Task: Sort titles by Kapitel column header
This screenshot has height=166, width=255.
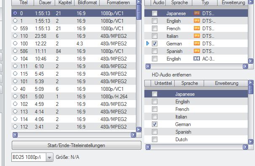Action: [x=65, y=3]
